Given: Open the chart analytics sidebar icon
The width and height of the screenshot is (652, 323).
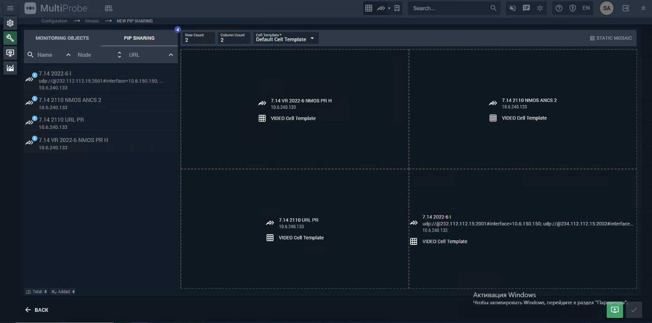Looking at the screenshot, I should point(10,68).
